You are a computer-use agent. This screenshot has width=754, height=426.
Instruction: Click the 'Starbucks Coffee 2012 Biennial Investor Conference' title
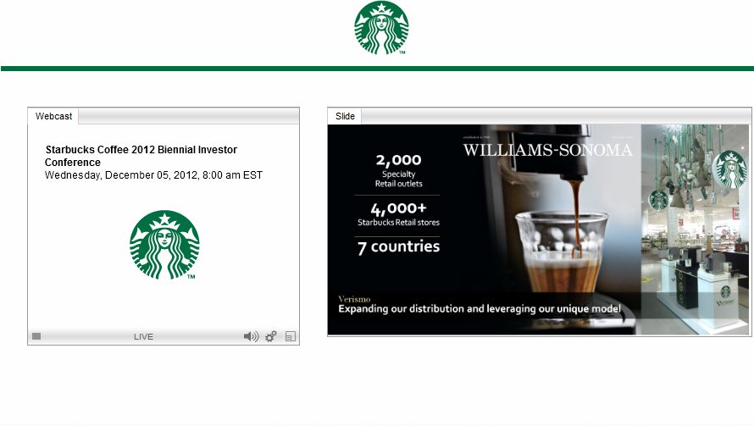(x=141, y=156)
